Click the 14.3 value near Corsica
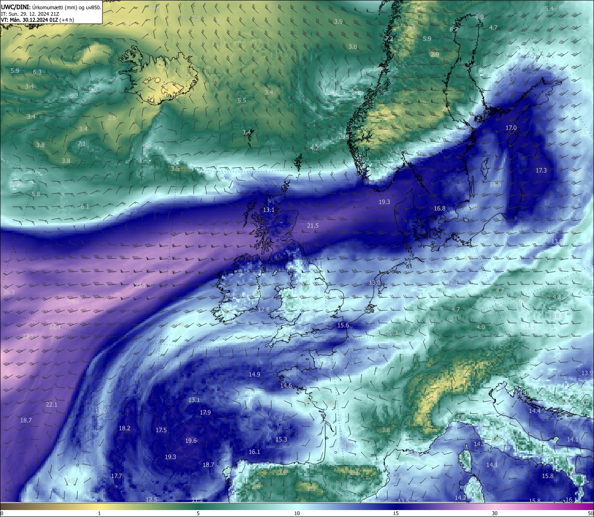The image size is (594, 517). pyautogui.click(x=479, y=444)
